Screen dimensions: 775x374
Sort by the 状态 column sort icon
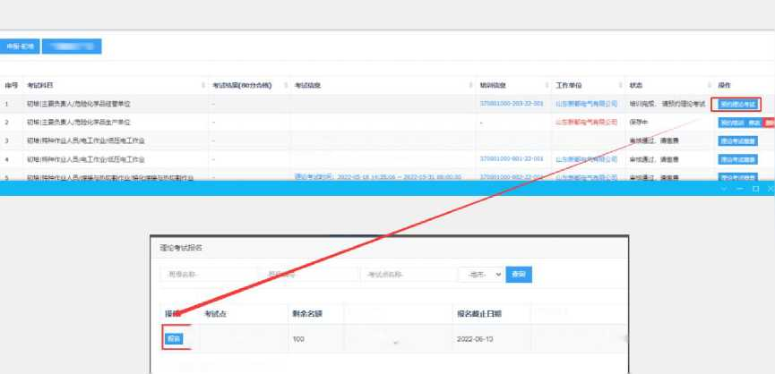click(708, 85)
